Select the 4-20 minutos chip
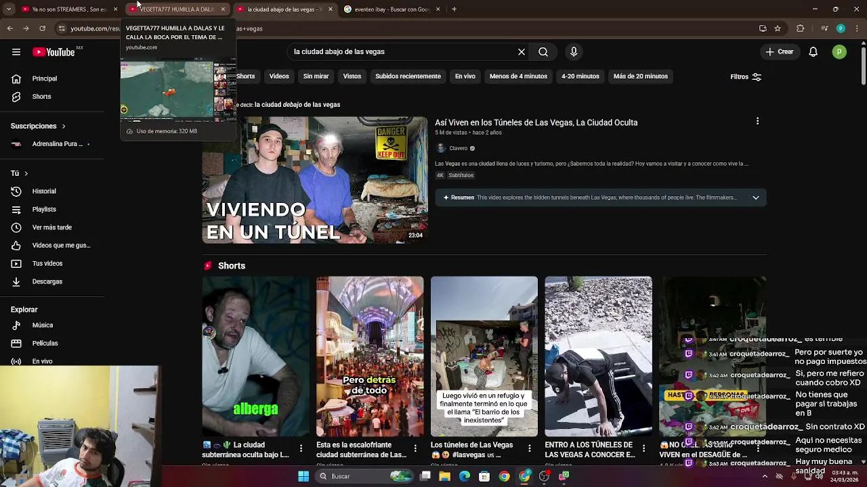 (x=580, y=76)
